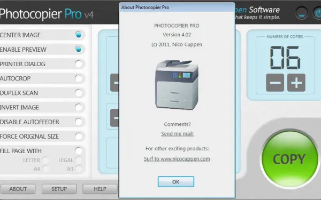Select the LETTER page size radio

[x=45, y=160]
